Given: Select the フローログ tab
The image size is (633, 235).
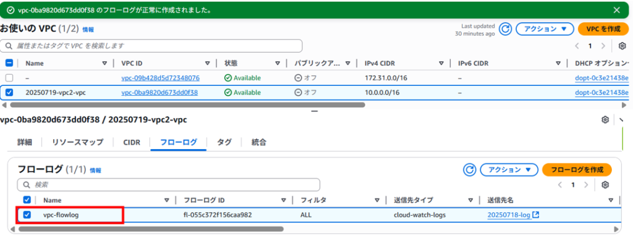Looking at the screenshot, I should (x=179, y=142).
